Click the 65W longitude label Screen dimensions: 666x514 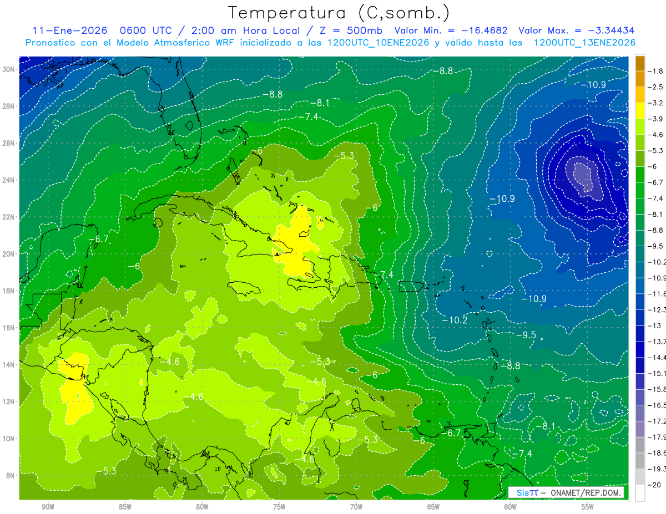(x=433, y=507)
